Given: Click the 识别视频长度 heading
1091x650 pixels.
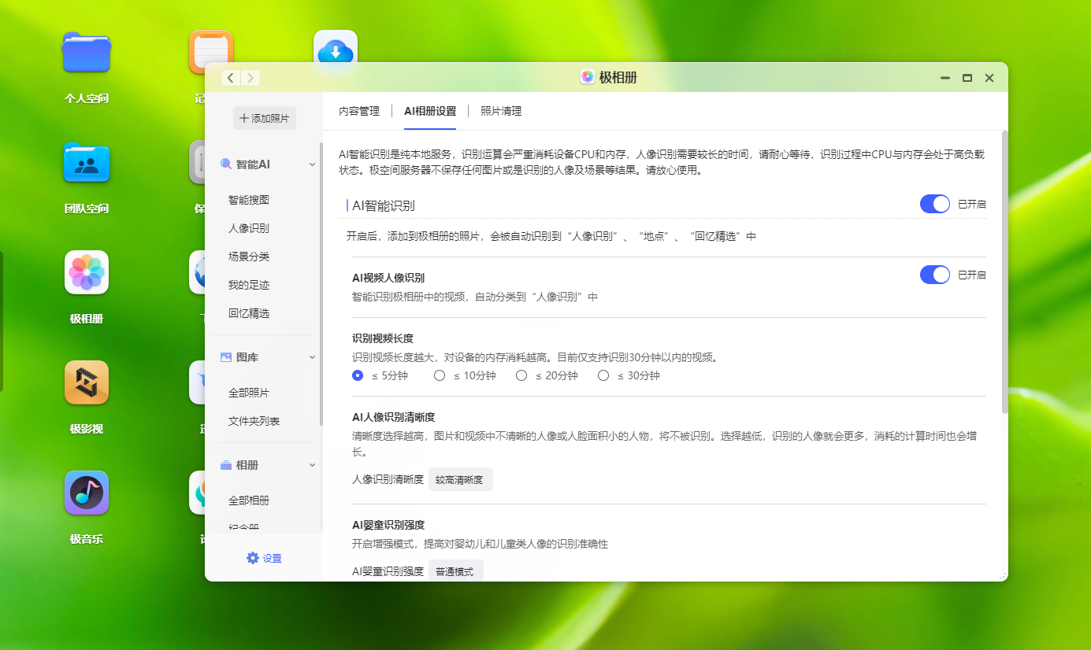Looking at the screenshot, I should point(383,338).
